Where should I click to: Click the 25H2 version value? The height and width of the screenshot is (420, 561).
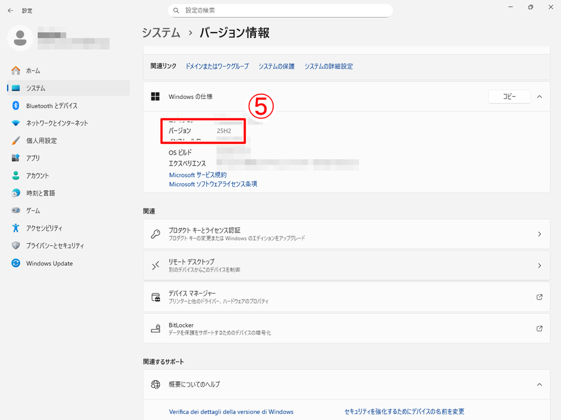coord(224,130)
